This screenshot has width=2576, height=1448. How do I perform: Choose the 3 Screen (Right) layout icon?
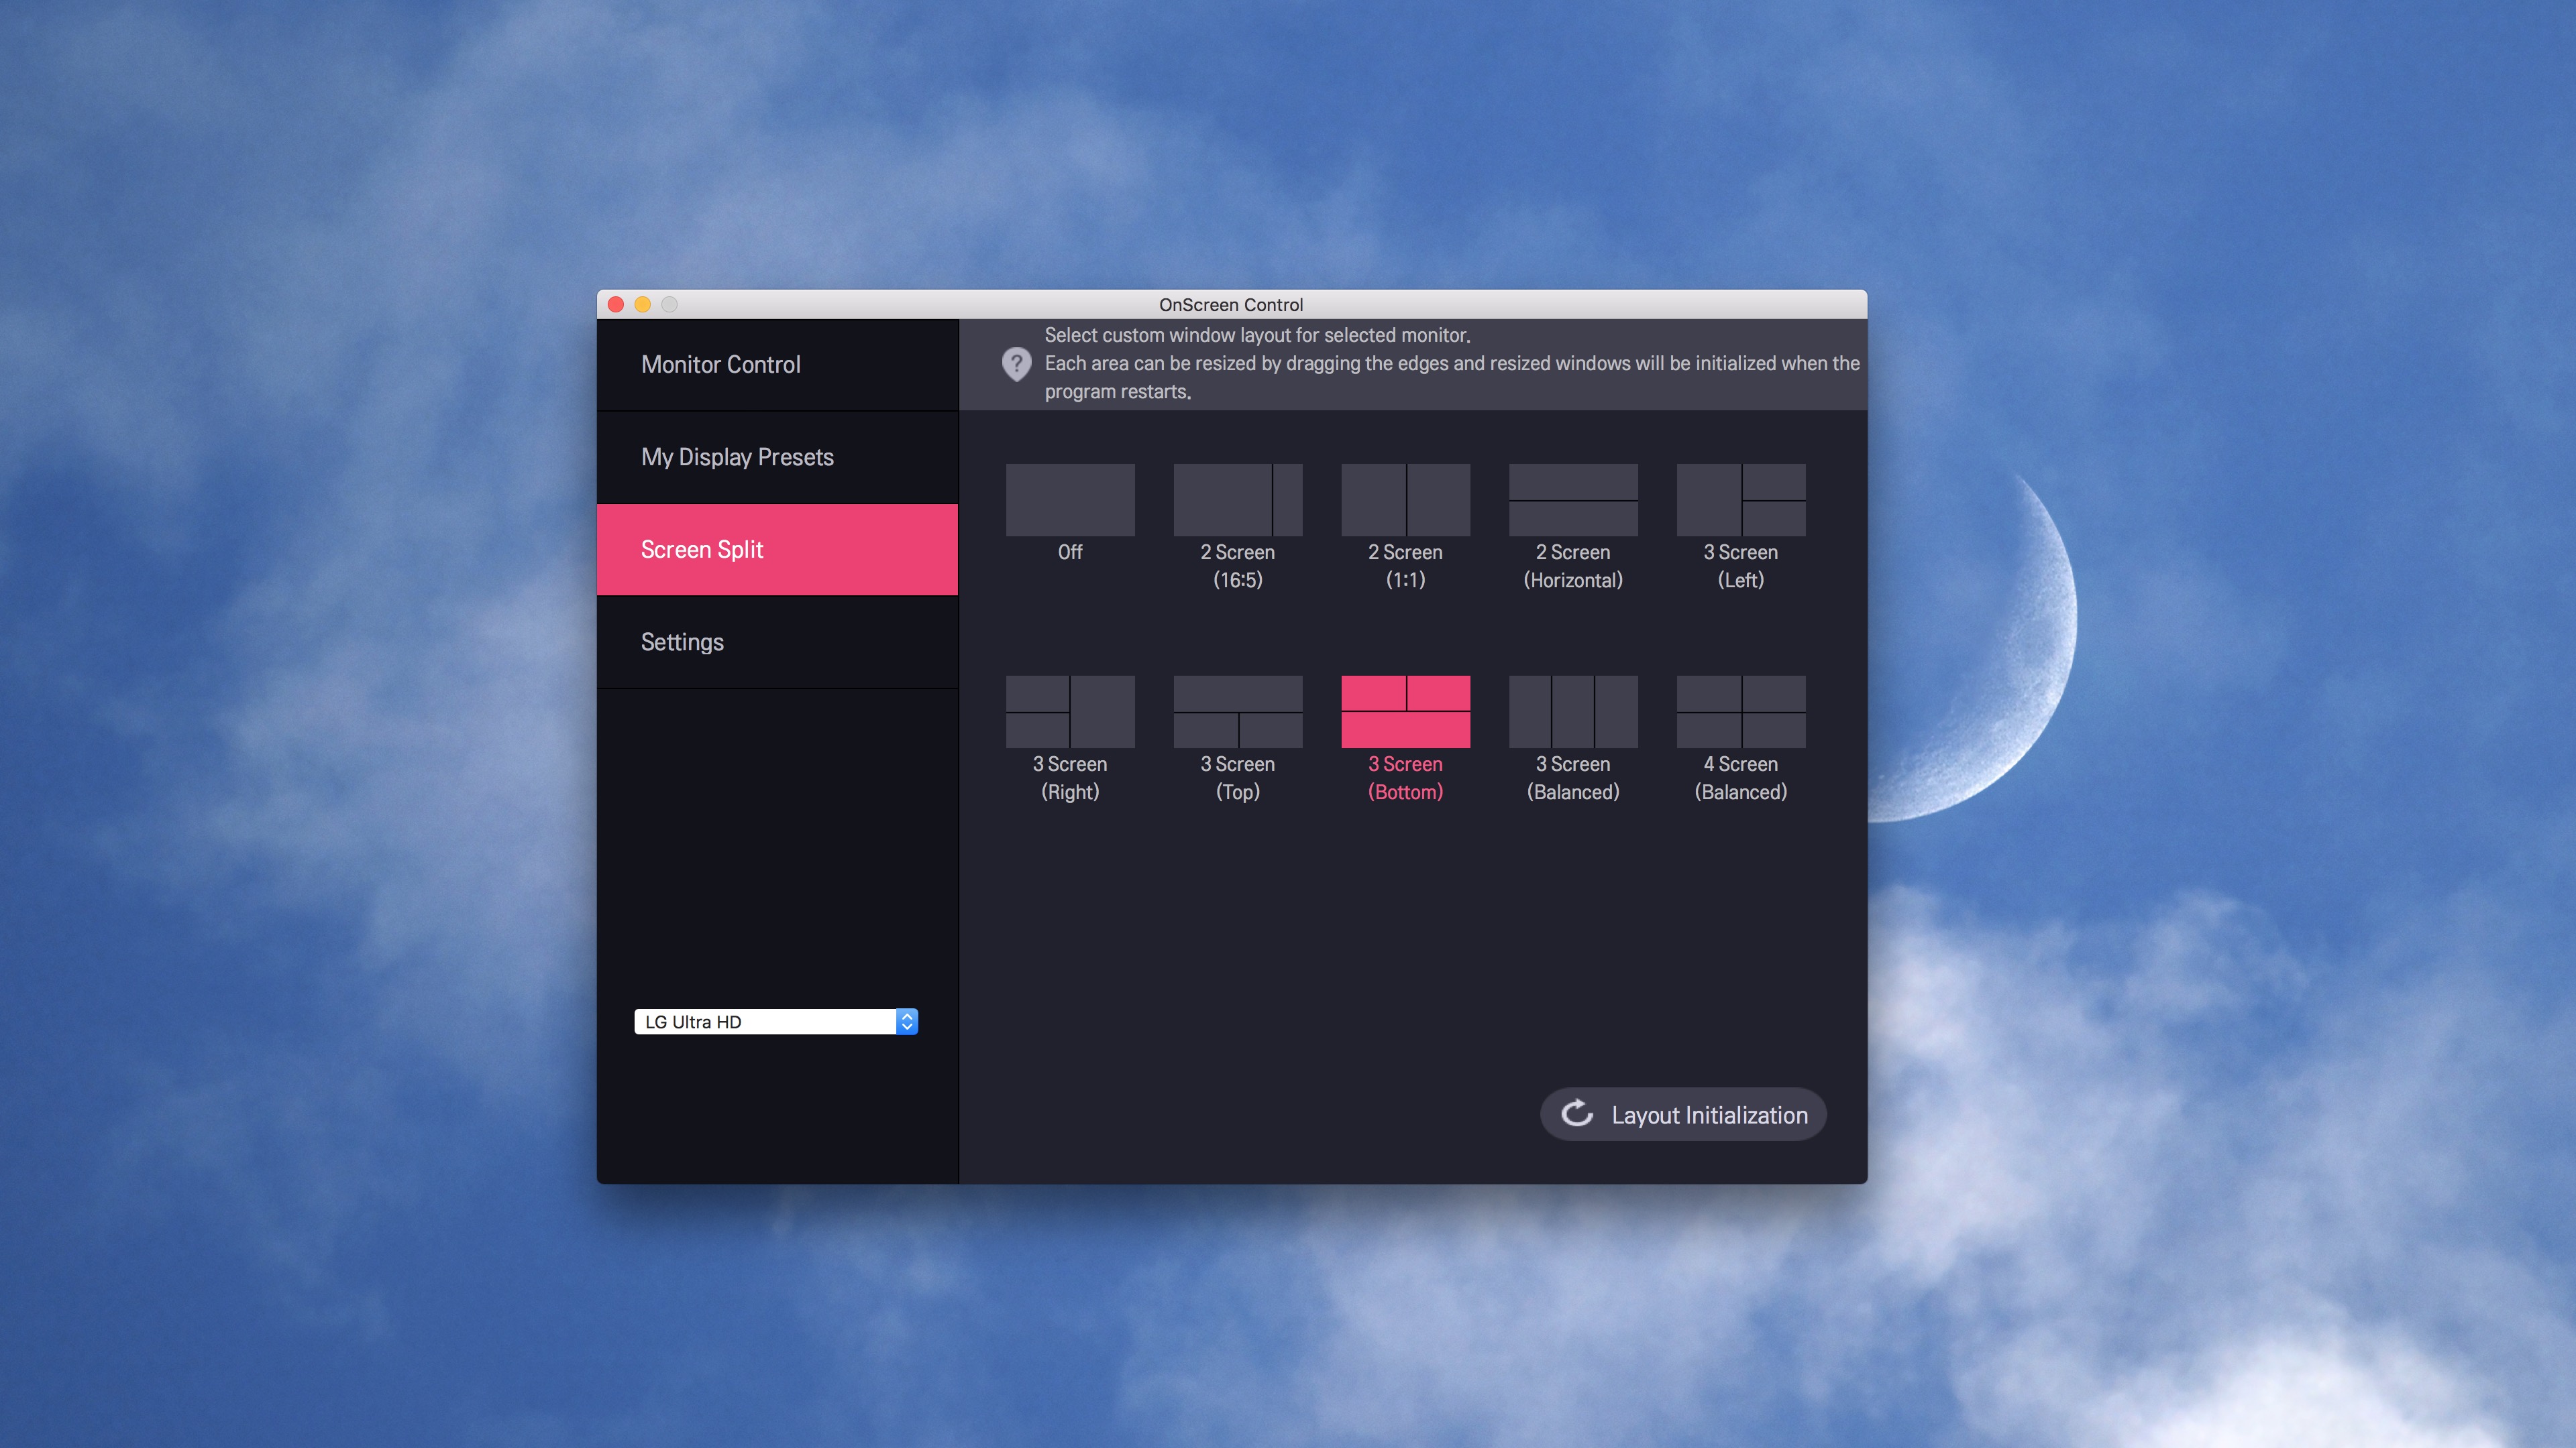tap(1069, 711)
